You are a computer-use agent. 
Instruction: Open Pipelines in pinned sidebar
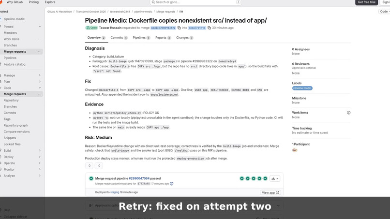(x=10, y=58)
